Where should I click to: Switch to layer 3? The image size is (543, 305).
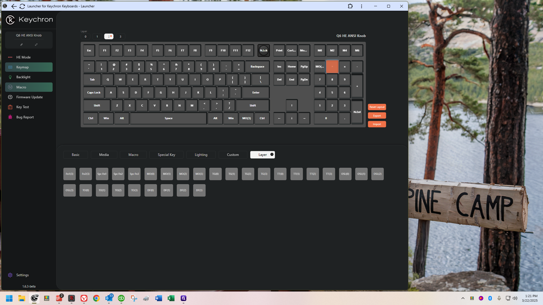pos(120,36)
